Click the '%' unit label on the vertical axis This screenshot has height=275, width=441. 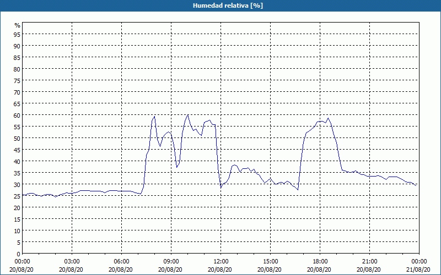[x=18, y=25]
